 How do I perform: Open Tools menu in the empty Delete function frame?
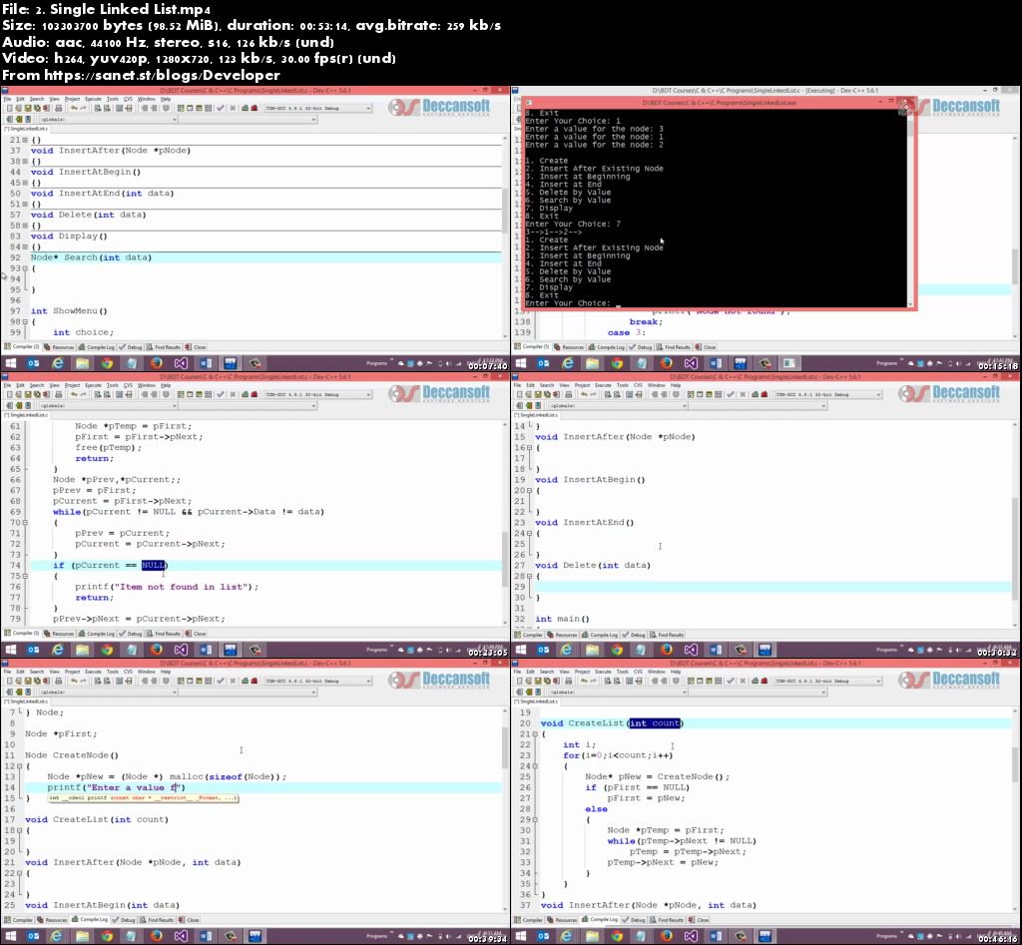[x=623, y=385]
